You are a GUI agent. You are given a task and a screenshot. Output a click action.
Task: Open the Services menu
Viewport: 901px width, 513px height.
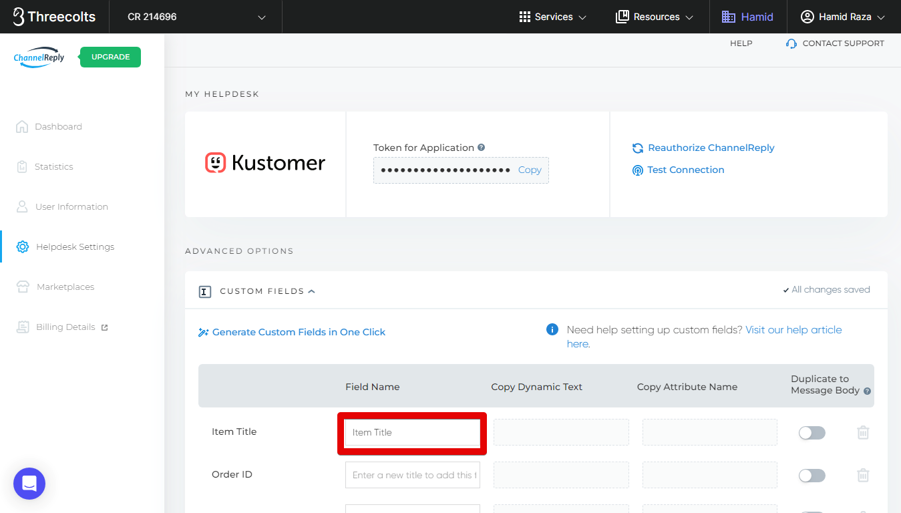click(553, 17)
